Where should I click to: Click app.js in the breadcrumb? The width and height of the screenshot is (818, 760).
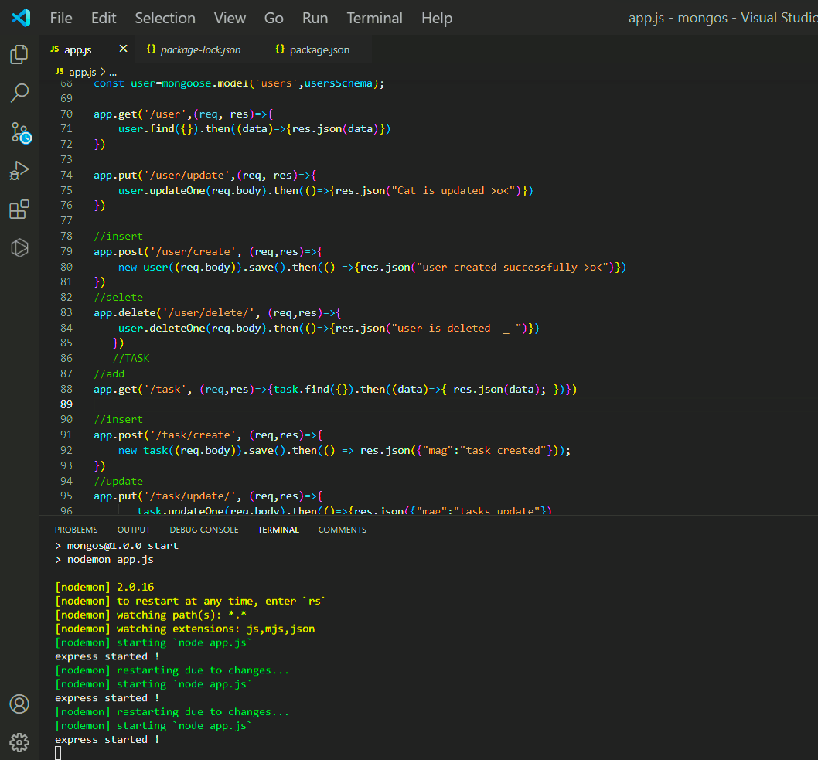pos(83,72)
